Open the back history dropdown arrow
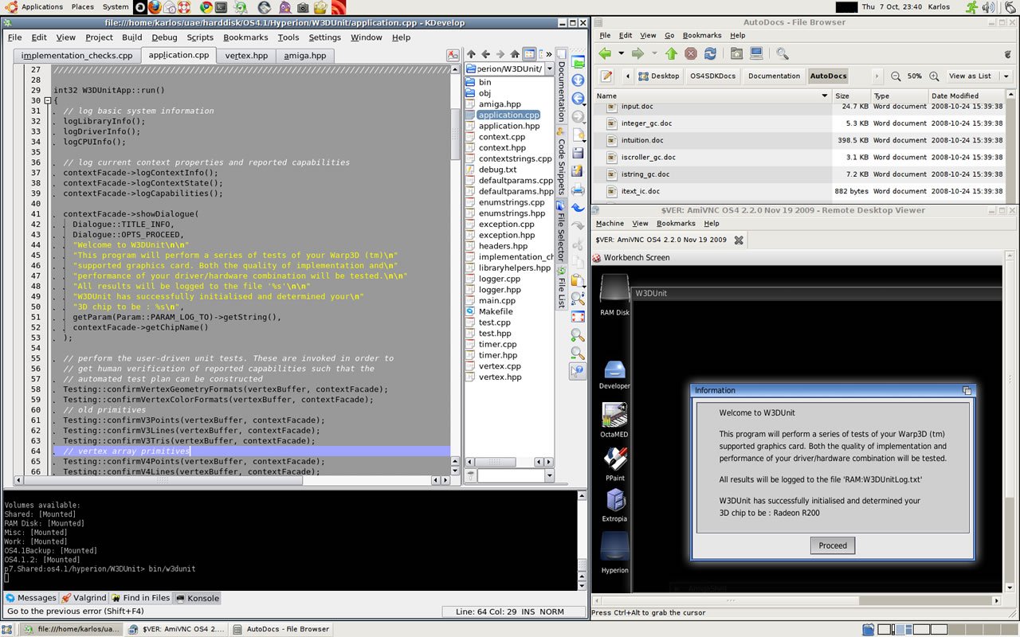Image resolution: width=1020 pixels, height=637 pixels. [621, 53]
